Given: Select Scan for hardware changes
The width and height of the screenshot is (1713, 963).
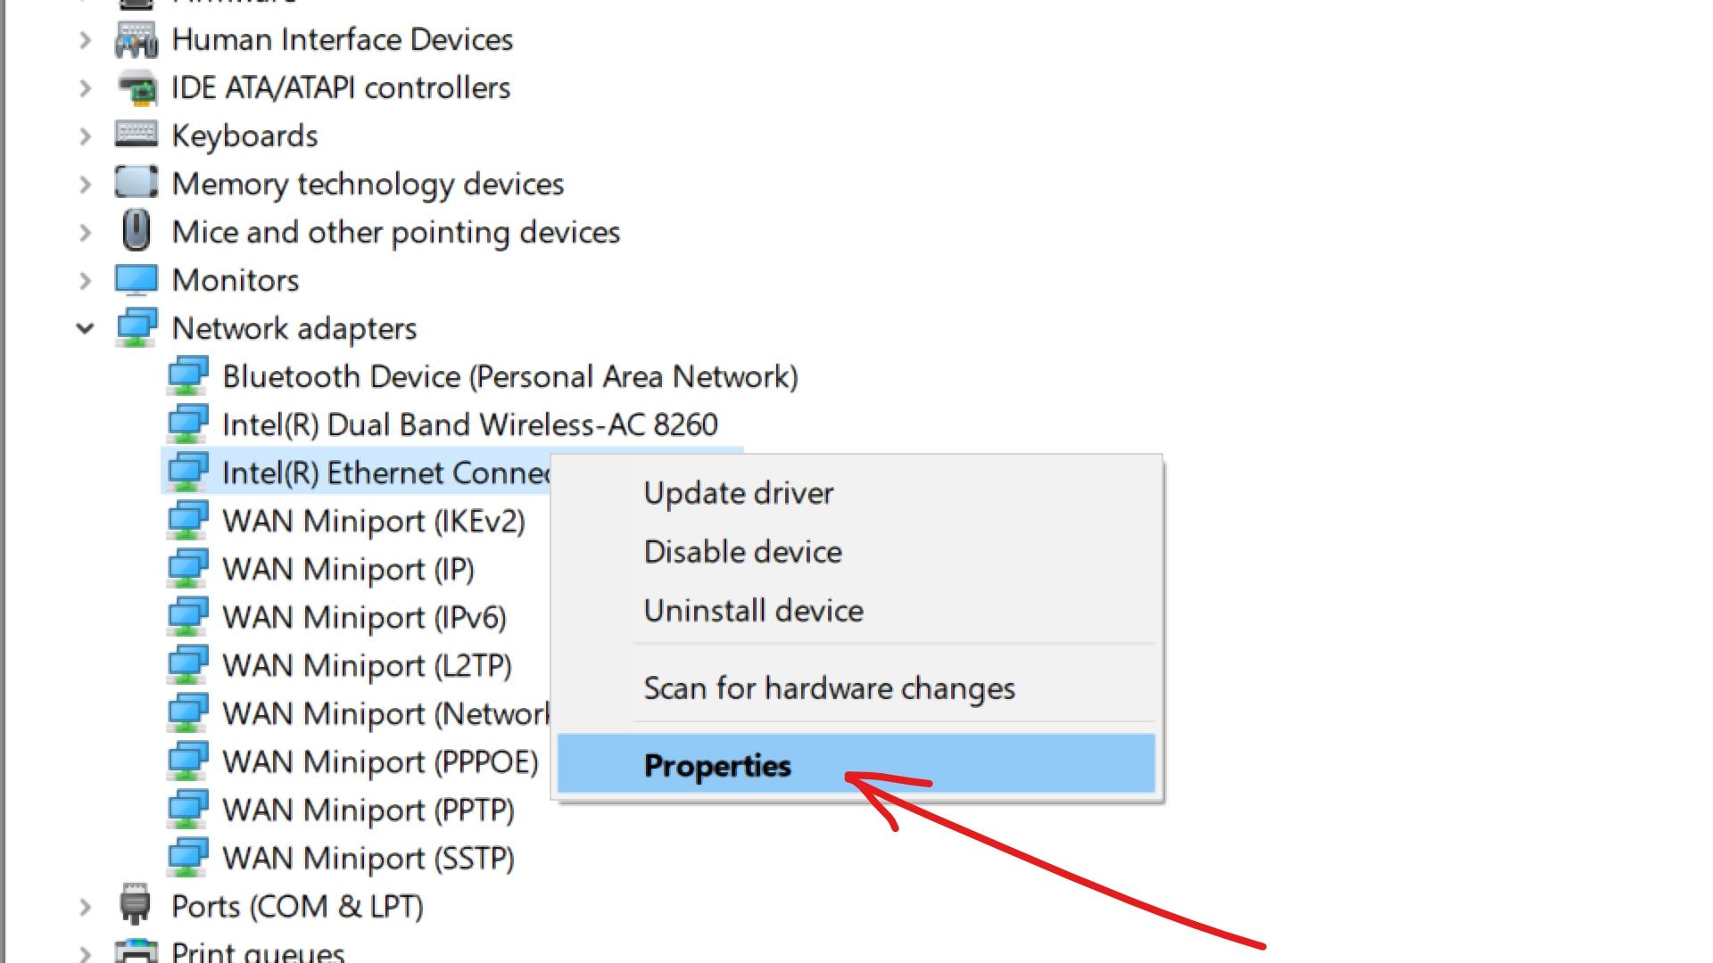Looking at the screenshot, I should coord(829,688).
